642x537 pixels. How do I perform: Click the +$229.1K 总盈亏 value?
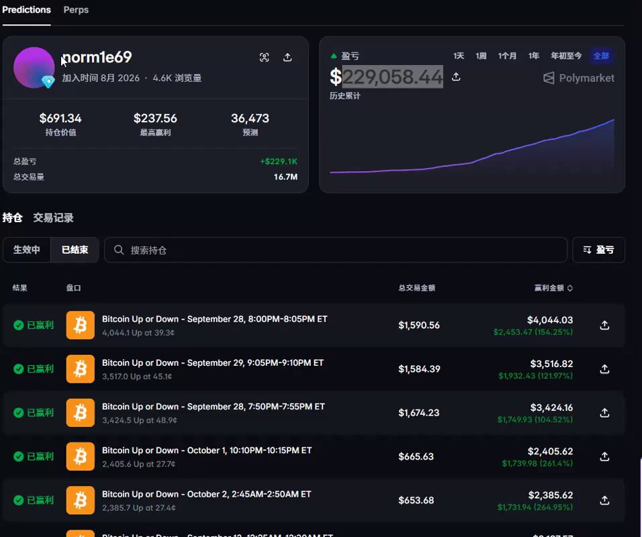pyautogui.click(x=279, y=161)
